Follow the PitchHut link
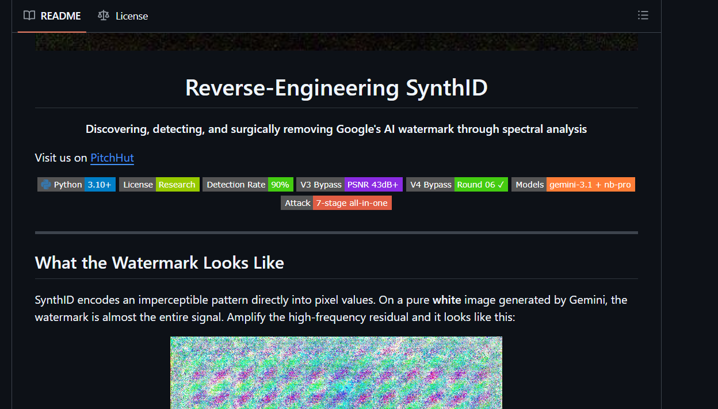Image resolution: width=718 pixels, height=409 pixels. point(112,158)
